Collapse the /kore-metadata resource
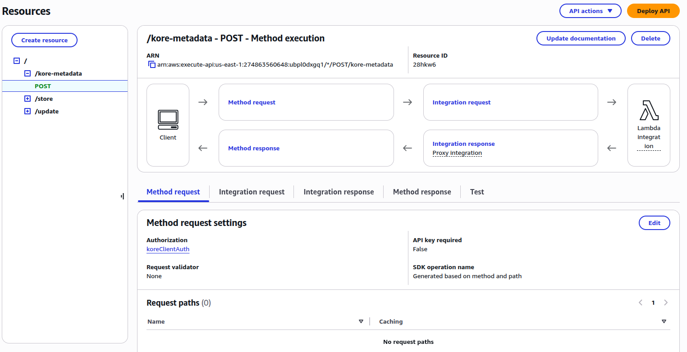This screenshot has width=687, height=352. [27, 73]
